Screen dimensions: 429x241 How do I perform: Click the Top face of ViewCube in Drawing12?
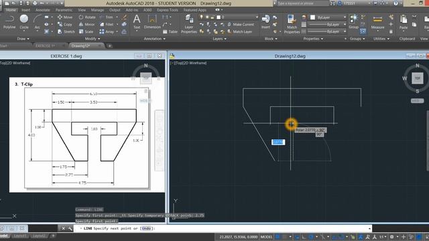coord(417,78)
